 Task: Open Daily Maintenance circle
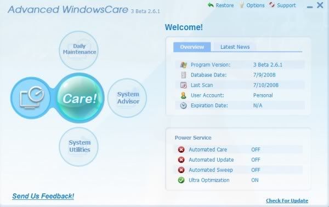(x=79, y=50)
